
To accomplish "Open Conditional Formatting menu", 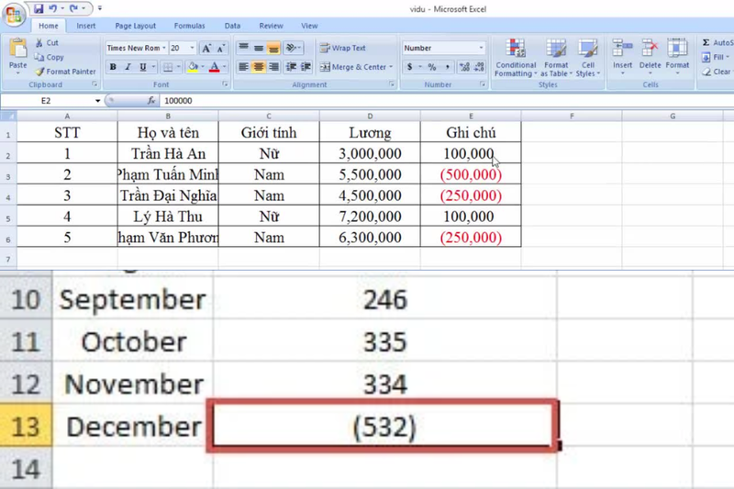I will (516, 58).
